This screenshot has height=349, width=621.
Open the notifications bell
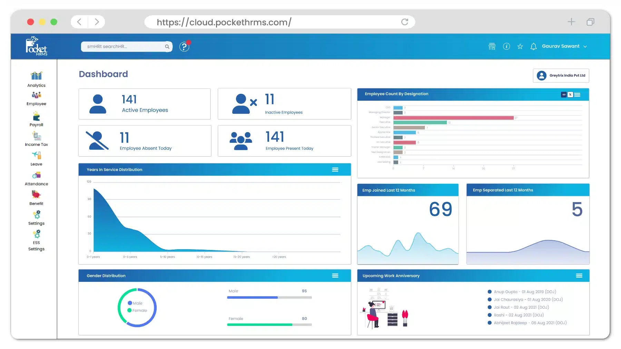pyautogui.click(x=534, y=46)
